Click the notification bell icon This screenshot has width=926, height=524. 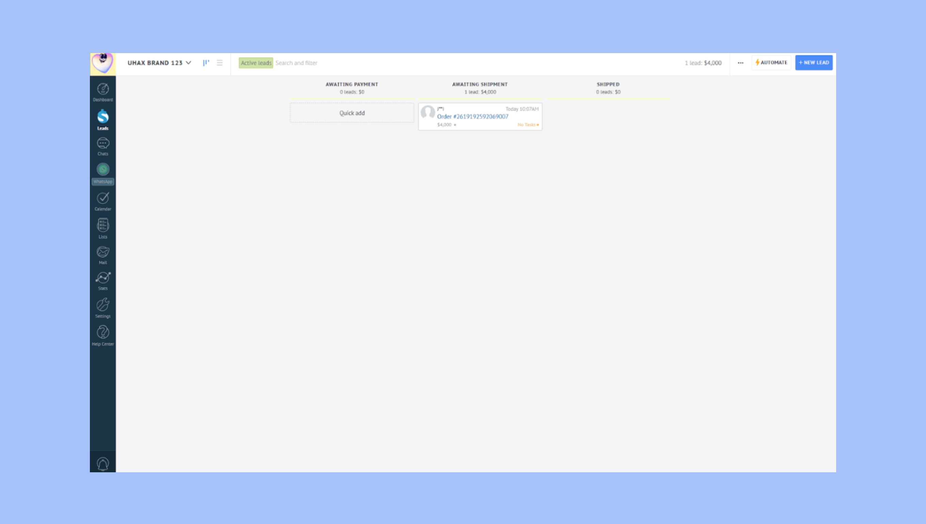[102, 463]
